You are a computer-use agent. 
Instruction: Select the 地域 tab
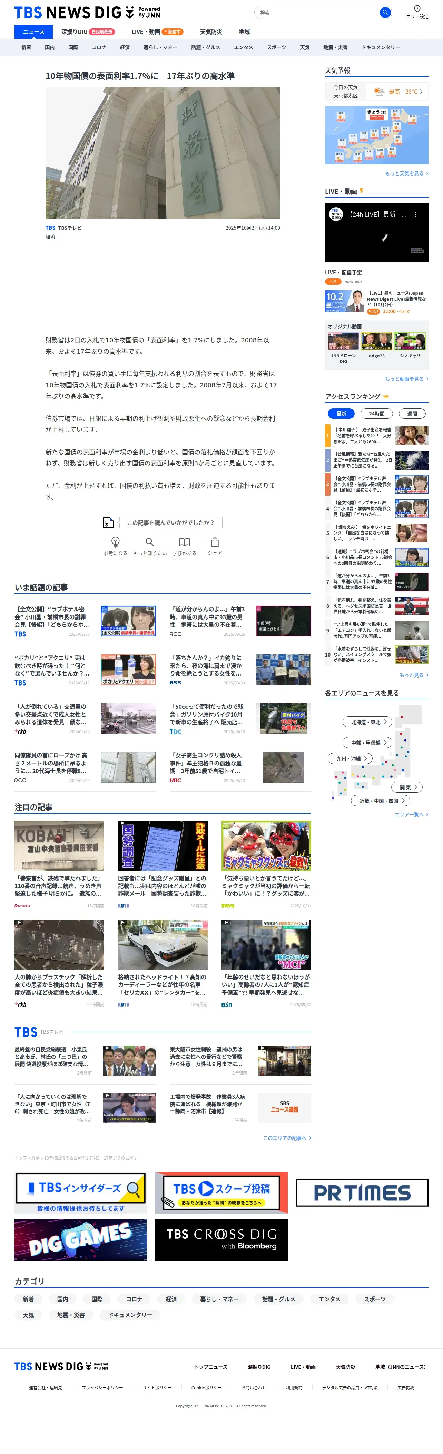[244, 31]
